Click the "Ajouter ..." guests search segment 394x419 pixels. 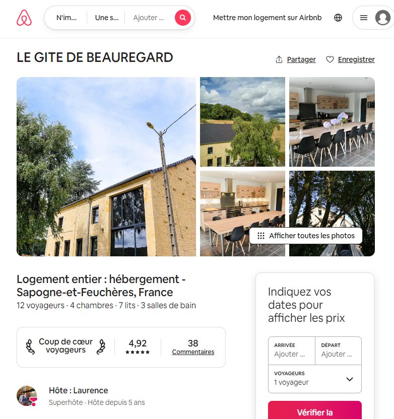pyautogui.click(x=149, y=18)
